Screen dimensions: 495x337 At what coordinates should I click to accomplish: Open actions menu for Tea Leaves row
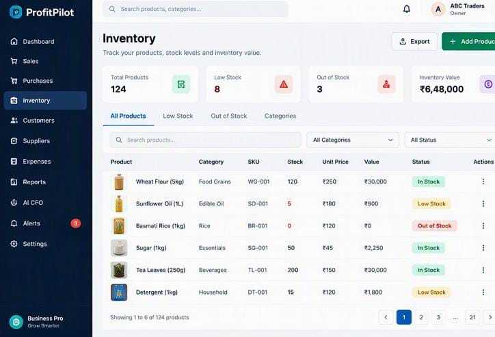[483, 270]
